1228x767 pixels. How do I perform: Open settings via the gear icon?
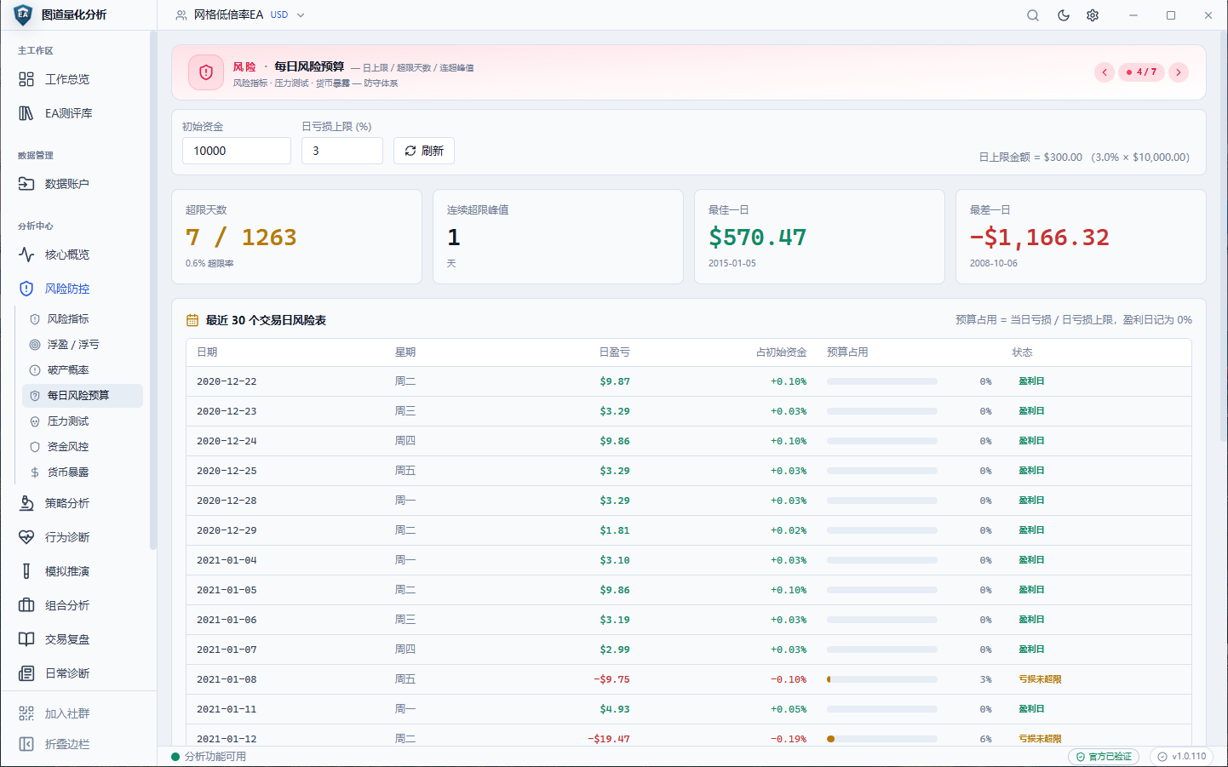tap(1093, 15)
